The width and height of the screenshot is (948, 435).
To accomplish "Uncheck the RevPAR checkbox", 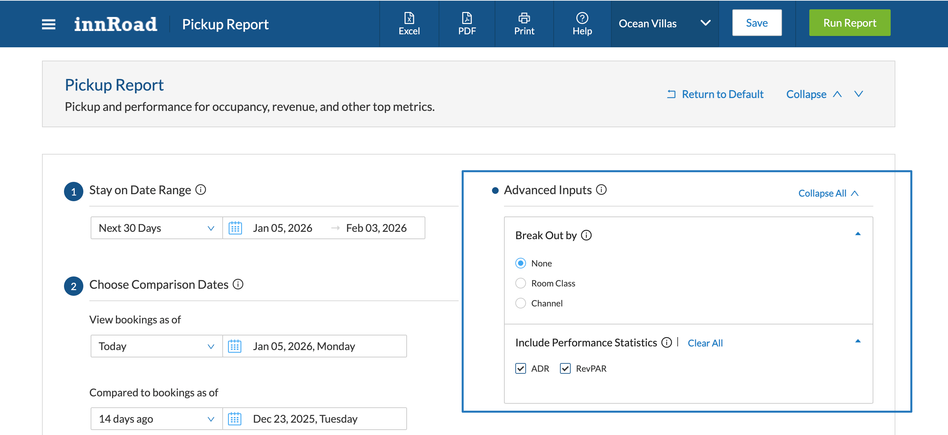I will coord(565,368).
